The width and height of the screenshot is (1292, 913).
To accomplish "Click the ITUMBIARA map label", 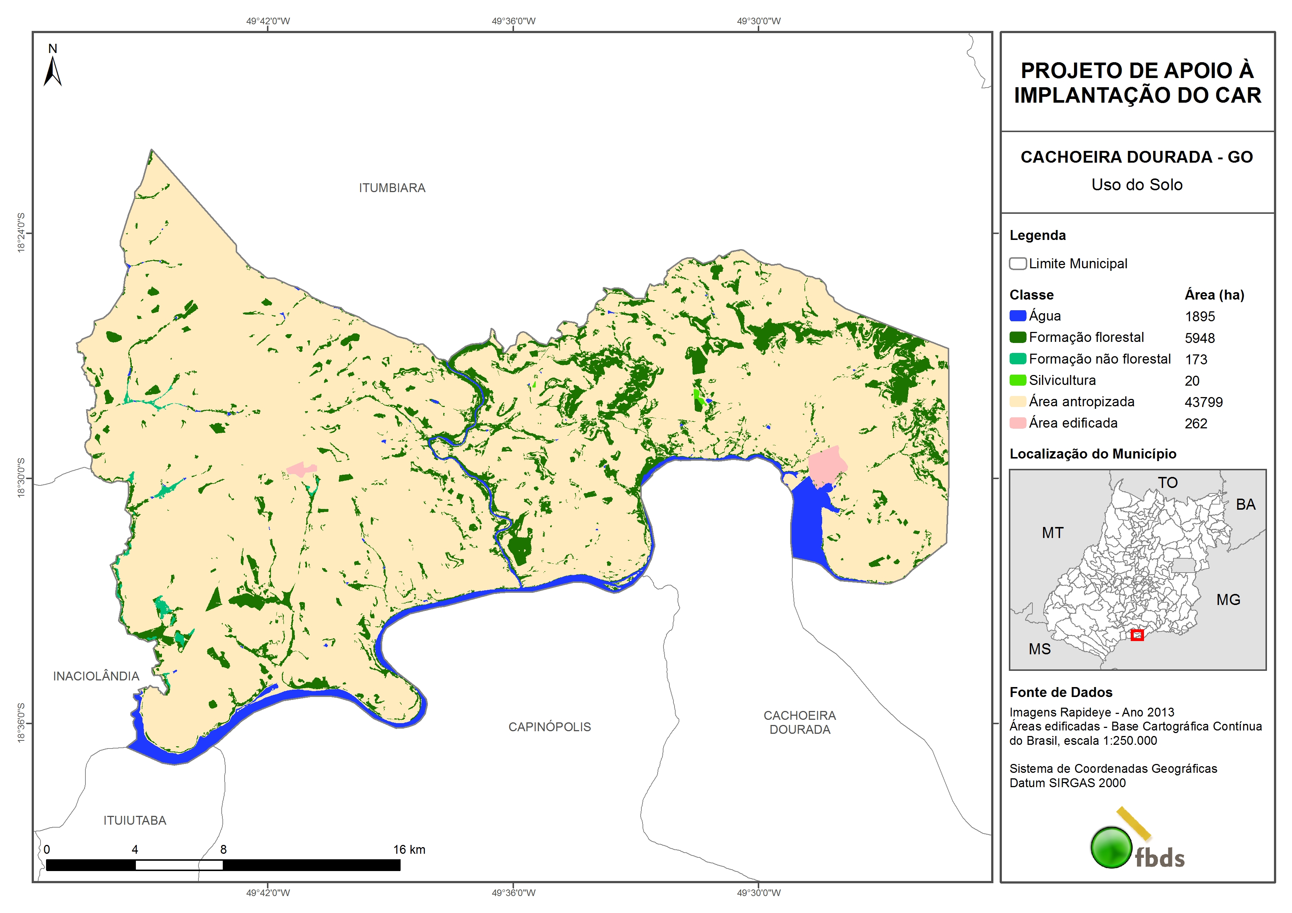I will coord(392,188).
